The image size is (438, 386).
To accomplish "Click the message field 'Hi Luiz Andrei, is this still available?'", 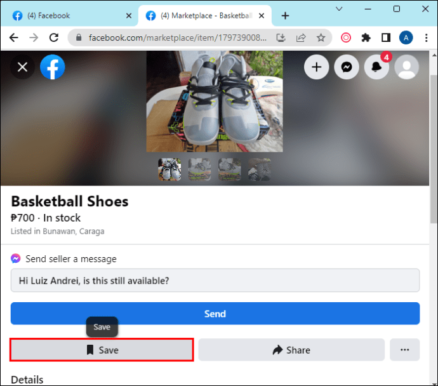I will [x=215, y=281].
